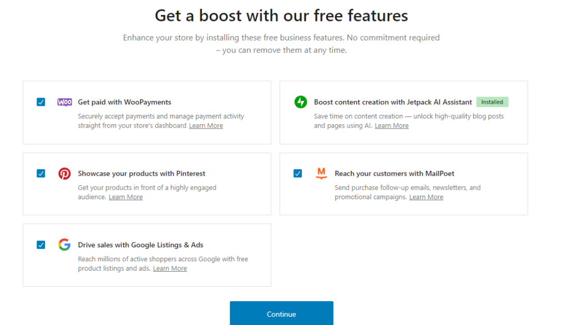This screenshot has height=325, width=568.
Task: Click the WooCommerce logo icon
Action: point(65,102)
